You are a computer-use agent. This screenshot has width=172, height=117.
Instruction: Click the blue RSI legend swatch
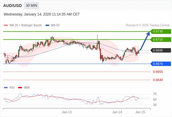(x=6, y=88)
